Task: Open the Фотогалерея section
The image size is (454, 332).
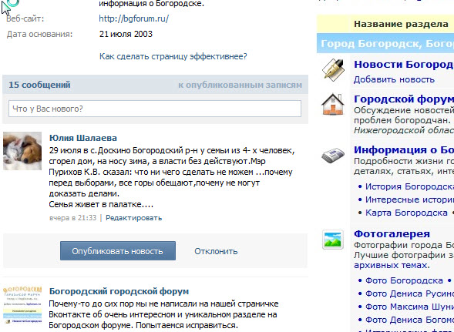Action: [x=392, y=233]
